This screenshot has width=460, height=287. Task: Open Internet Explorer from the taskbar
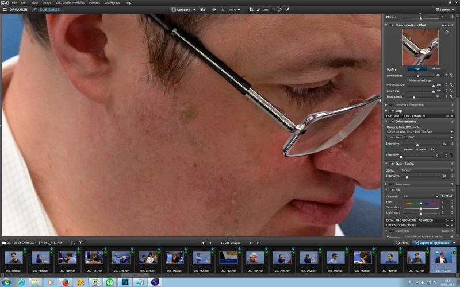coord(21,282)
